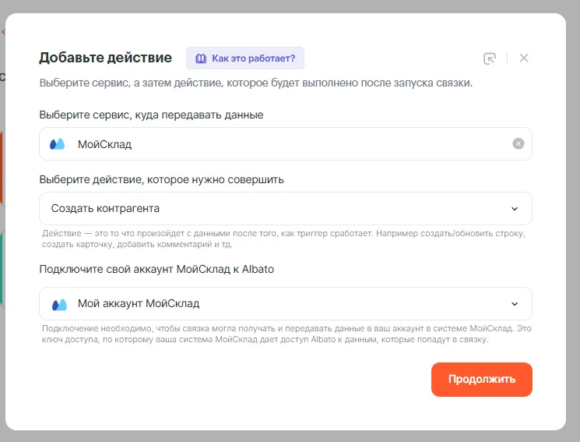The image size is (580, 442).
Task: Clear the selected МойСклад service
Action: [x=518, y=143]
